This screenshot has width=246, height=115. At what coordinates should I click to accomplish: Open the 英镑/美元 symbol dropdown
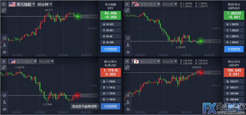146,4
